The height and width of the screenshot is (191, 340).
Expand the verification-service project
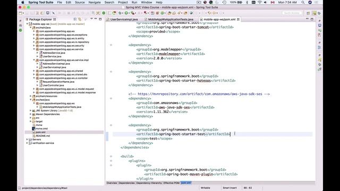[x=27, y=143]
